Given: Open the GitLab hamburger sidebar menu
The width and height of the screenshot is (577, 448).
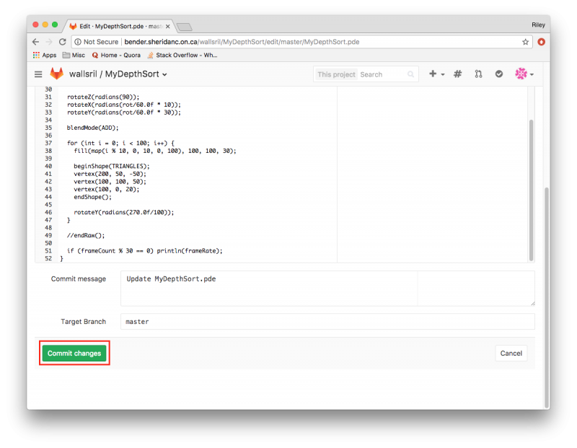Looking at the screenshot, I should click(x=38, y=74).
